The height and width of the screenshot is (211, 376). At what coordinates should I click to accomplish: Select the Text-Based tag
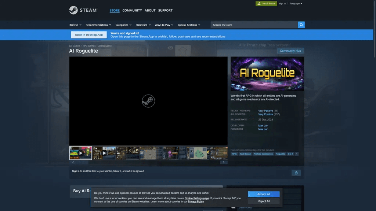coord(245,154)
